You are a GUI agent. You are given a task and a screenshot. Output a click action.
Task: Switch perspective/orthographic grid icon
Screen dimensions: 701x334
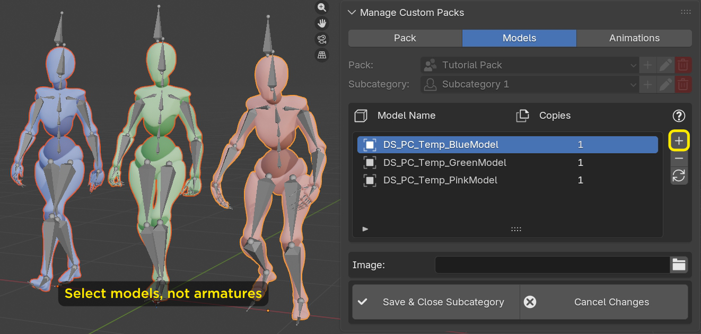322,55
